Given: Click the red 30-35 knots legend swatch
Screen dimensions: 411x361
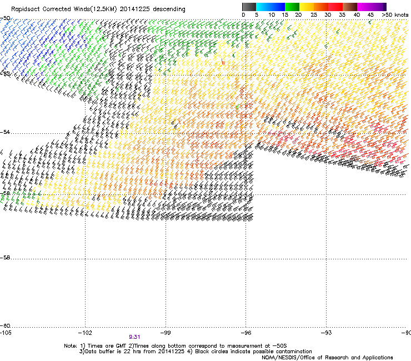Looking at the screenshot, I should [x=335, y=7].
